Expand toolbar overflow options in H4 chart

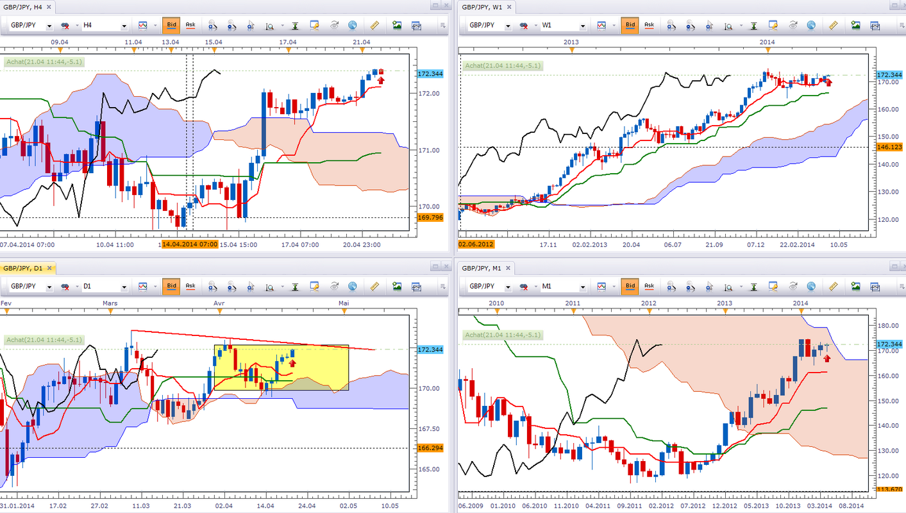(442, 26)
